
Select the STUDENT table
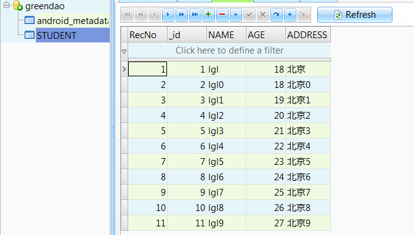(x=56, y=35)
